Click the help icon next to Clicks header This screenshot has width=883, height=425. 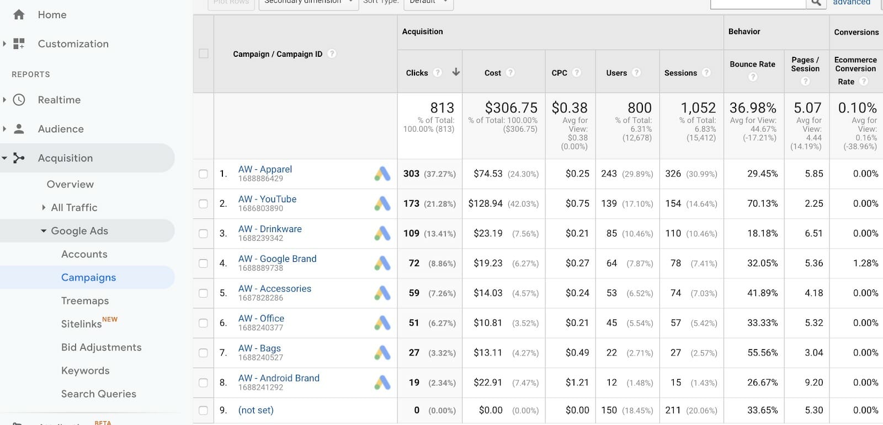(x=438, y=72)
